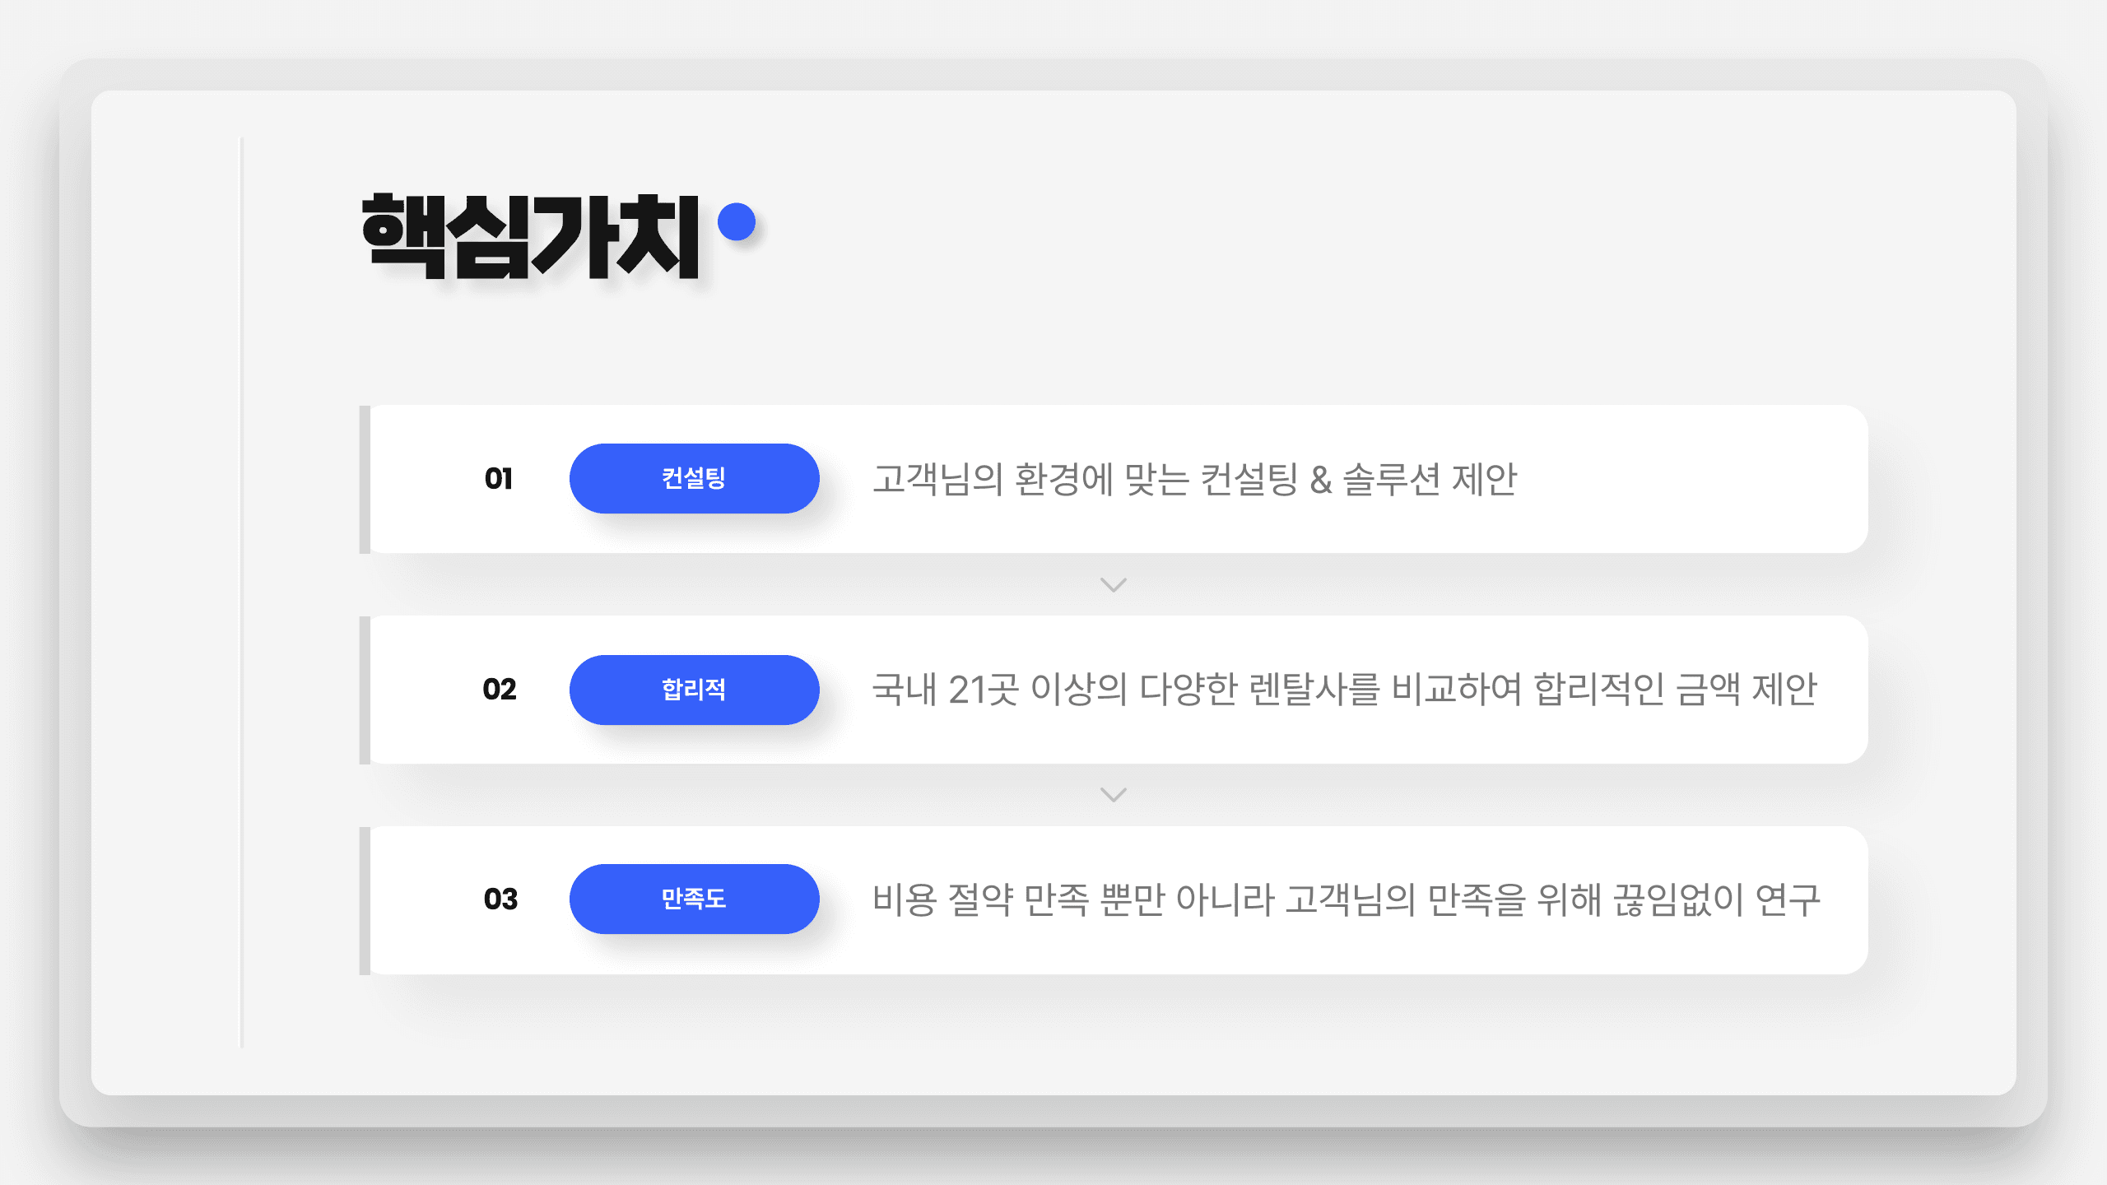This screenshot has width=2107, height=1185.
Task: Select the 03 number label
Action: tap(500, 899)
